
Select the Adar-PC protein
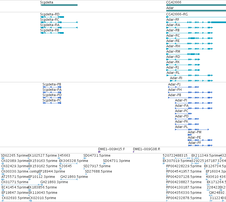tap(183, 114)
